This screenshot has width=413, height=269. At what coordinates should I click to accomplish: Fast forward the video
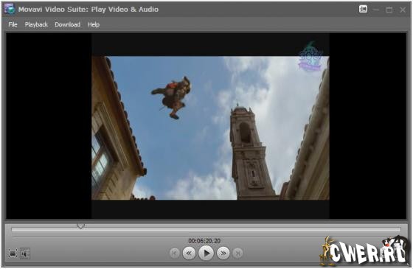coord(223,254)
